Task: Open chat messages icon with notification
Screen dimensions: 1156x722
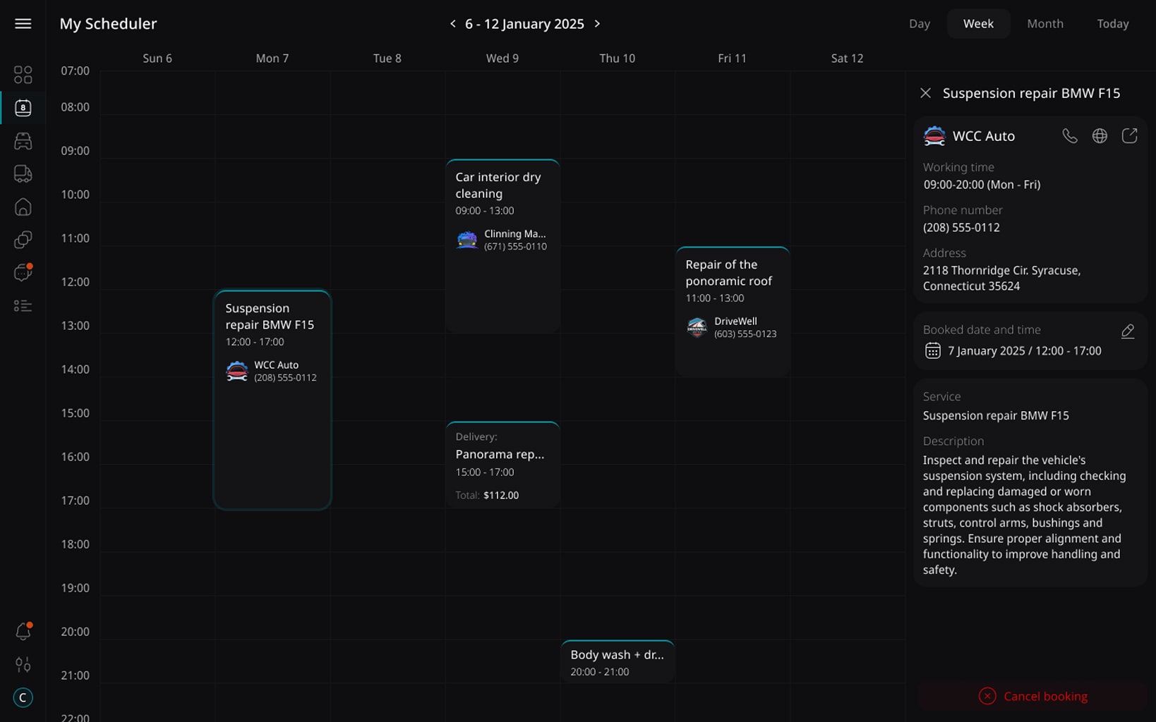Action: 23,272
